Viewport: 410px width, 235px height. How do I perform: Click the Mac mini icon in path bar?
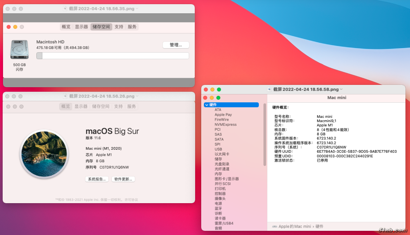[275, 227]
